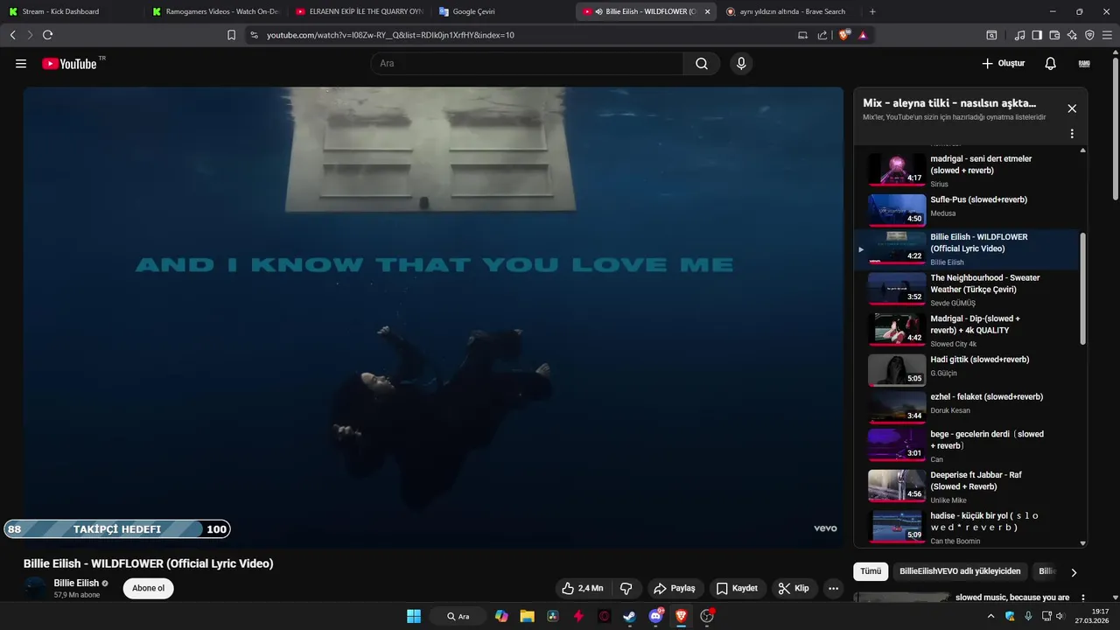Open File Explorer from the taskbar

(527, 616)
